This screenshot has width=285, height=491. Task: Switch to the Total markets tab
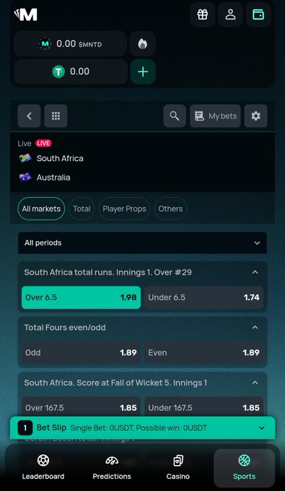point(82,209)
